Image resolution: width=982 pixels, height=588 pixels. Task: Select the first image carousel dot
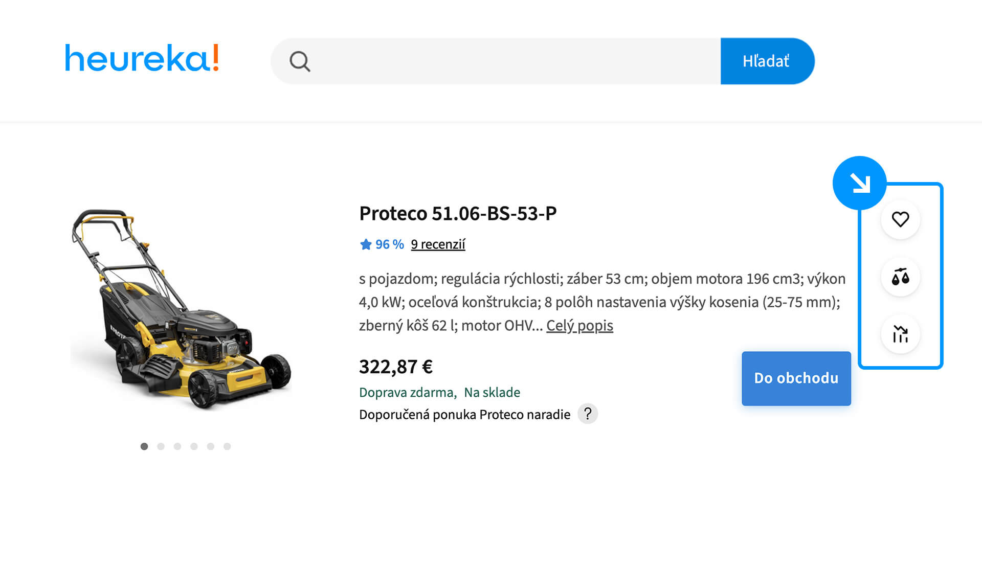click(144, 446)
